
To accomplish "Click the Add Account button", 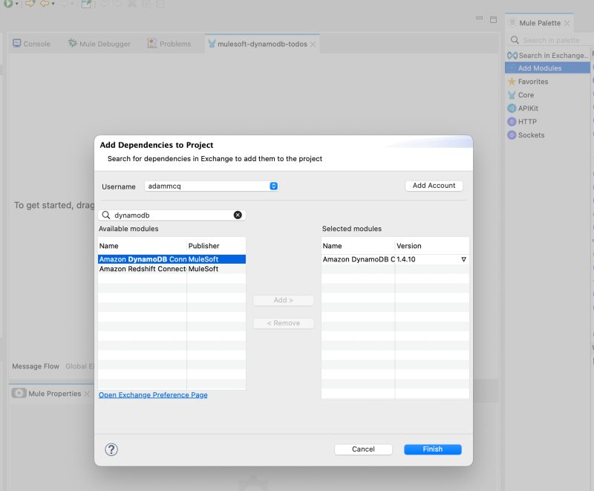I will click(434, 186).
